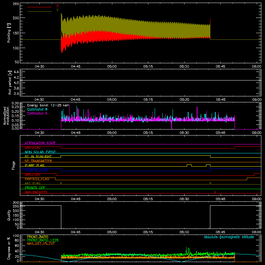Viewport: 265px width, 265px height.
Task: Select the "X" legend label
Action: [x=57, y=6]
